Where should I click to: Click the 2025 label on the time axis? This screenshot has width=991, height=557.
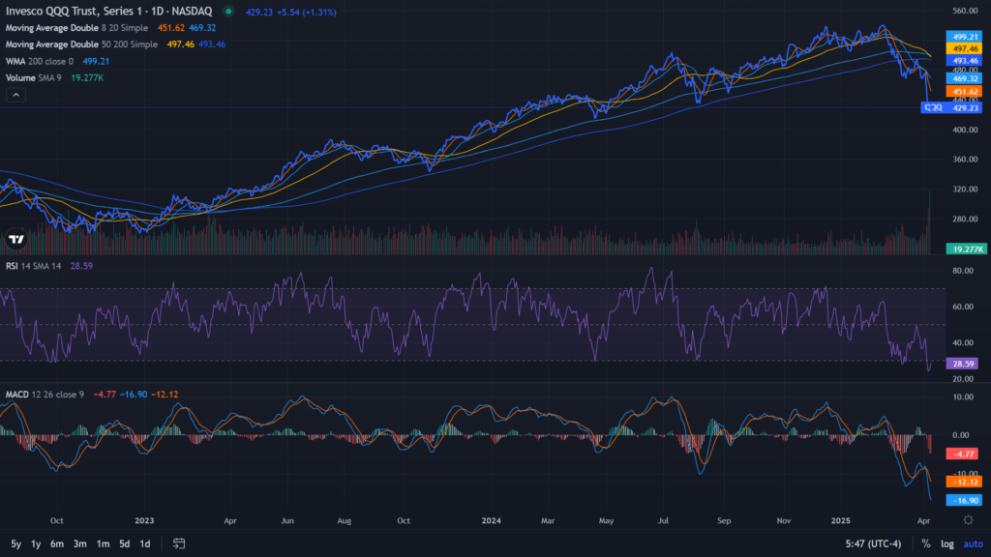[x=841, y=520]
